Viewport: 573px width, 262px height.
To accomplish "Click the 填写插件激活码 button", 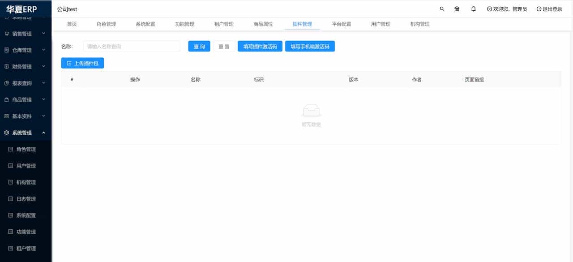I will click(260, 46).
